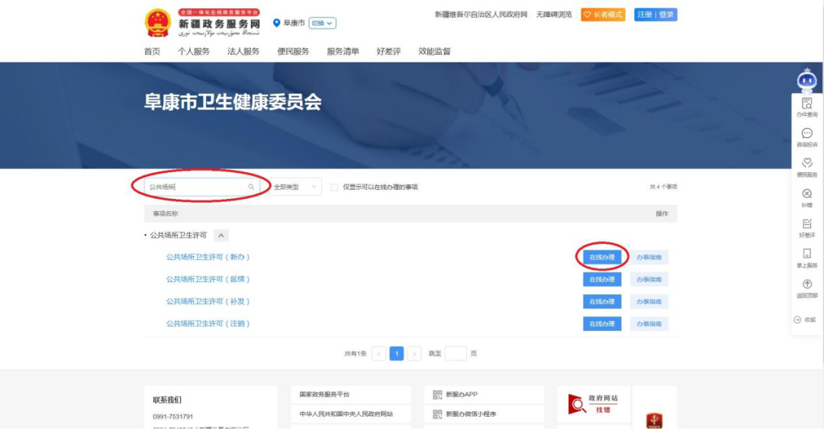Open 咨询投诉 from the right sidebar

point(806,134)
